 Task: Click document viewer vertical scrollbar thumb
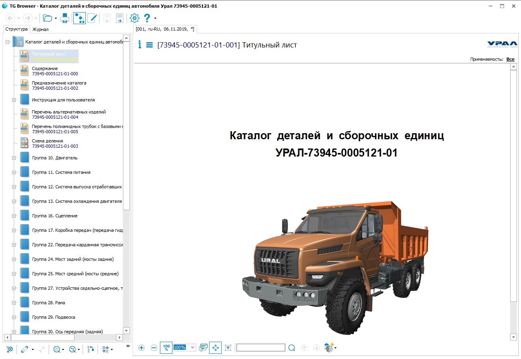(x=513, y=187)
